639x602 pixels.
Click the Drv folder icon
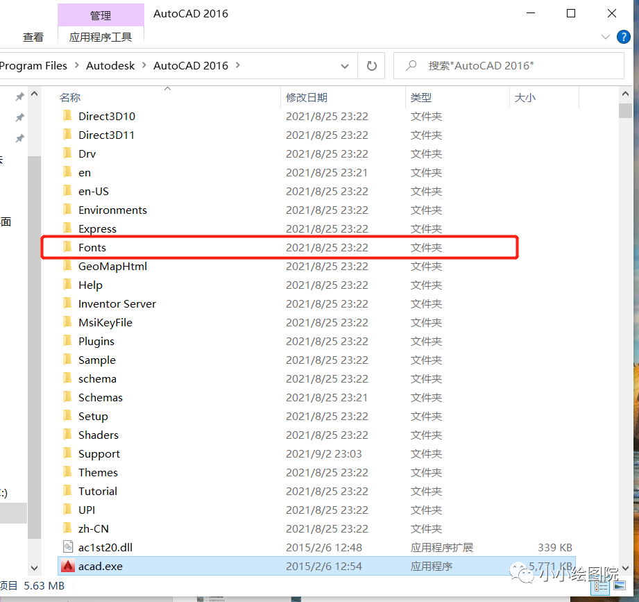pos(68,153)
